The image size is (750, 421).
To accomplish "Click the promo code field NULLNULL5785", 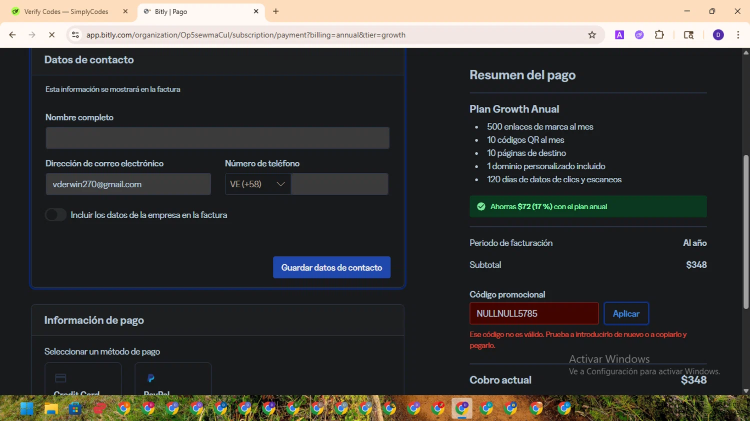I will pos(534,314).
